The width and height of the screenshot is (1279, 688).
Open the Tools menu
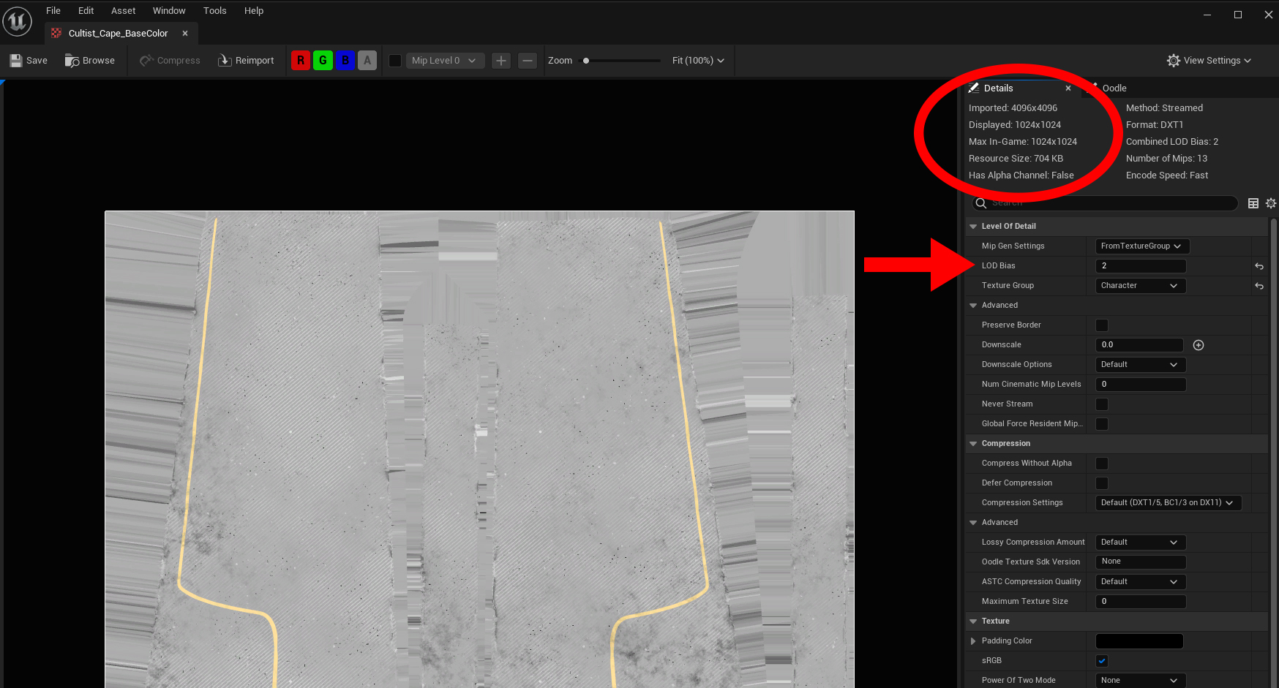tap(215, 11)
